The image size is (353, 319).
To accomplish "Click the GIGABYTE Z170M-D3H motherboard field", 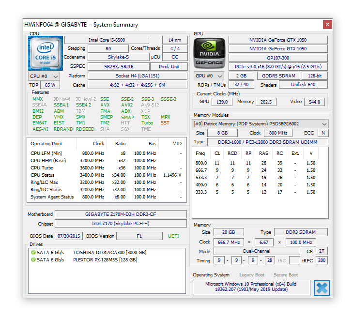I will (121, 214).
